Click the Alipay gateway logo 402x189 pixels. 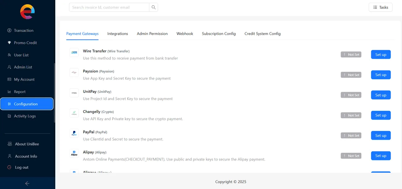(74, 154)
